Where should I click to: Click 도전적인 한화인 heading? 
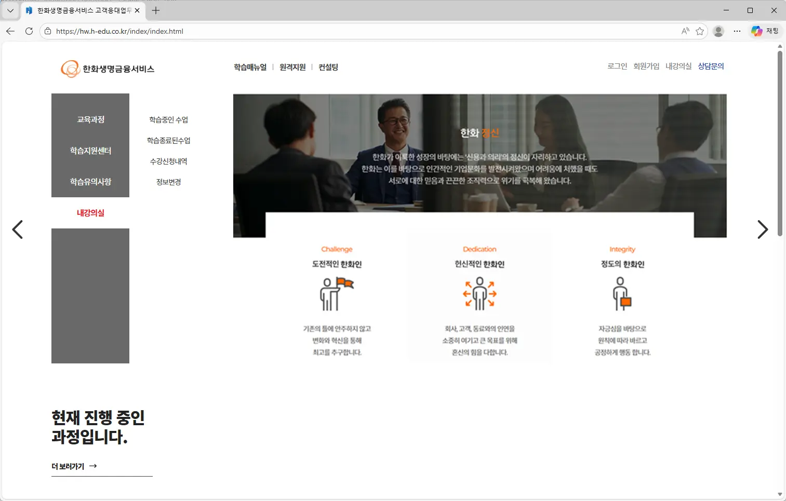click(337, 264)
